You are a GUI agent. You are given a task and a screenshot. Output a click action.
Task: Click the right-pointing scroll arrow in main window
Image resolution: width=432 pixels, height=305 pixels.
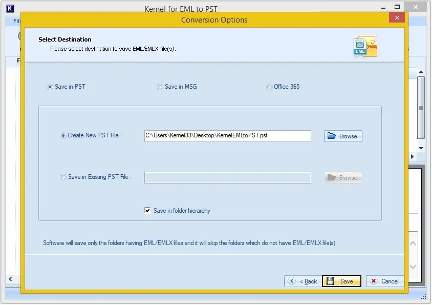pos(412,156)
